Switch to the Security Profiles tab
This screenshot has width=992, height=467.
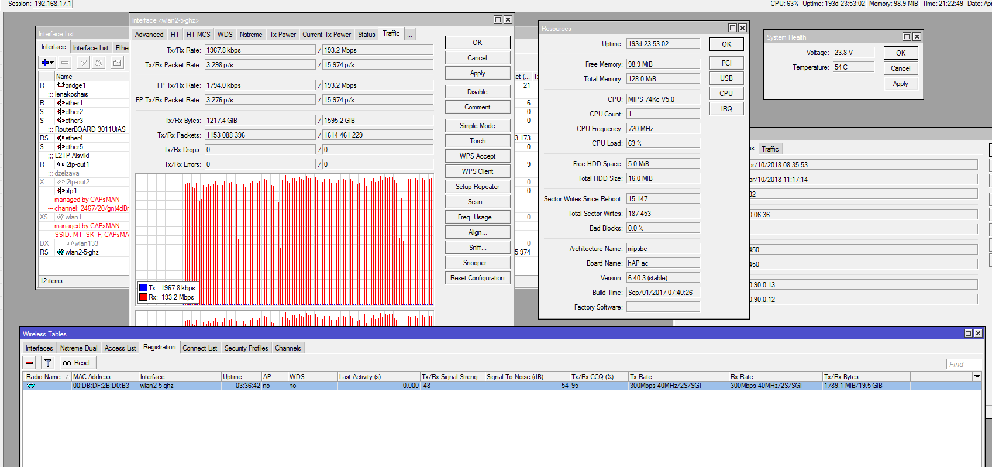click(246, 348)
